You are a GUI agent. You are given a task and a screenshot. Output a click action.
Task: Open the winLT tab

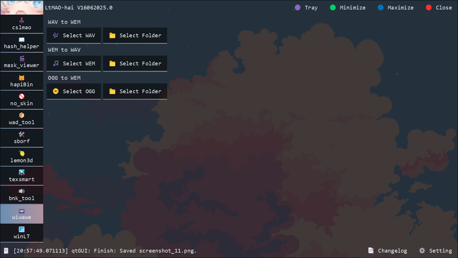[21, 233]
